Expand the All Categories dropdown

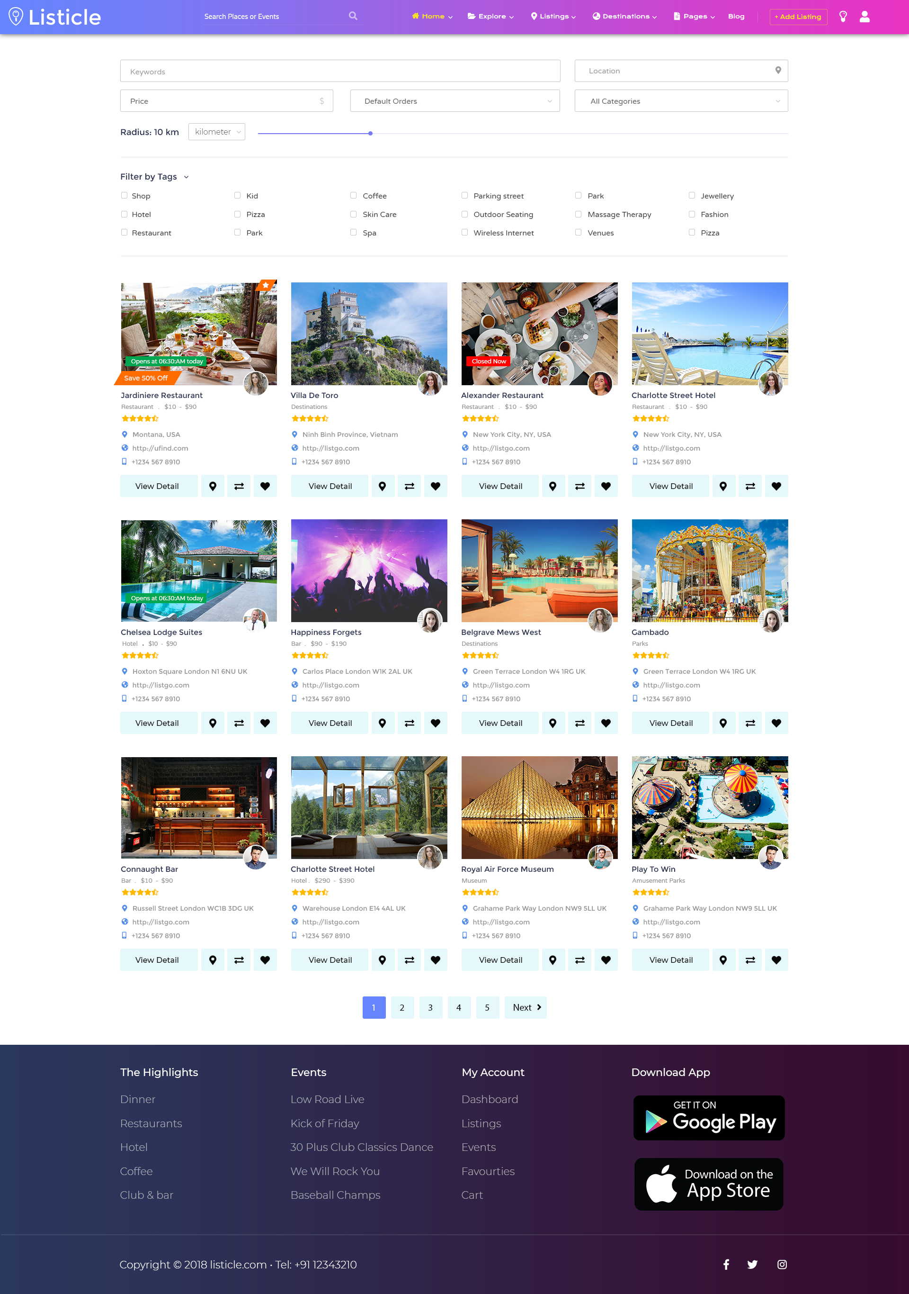tap(681, 101)
